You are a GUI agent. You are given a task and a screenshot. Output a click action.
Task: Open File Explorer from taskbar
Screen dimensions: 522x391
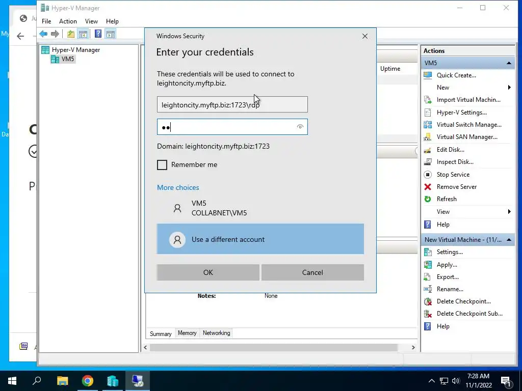62,381
